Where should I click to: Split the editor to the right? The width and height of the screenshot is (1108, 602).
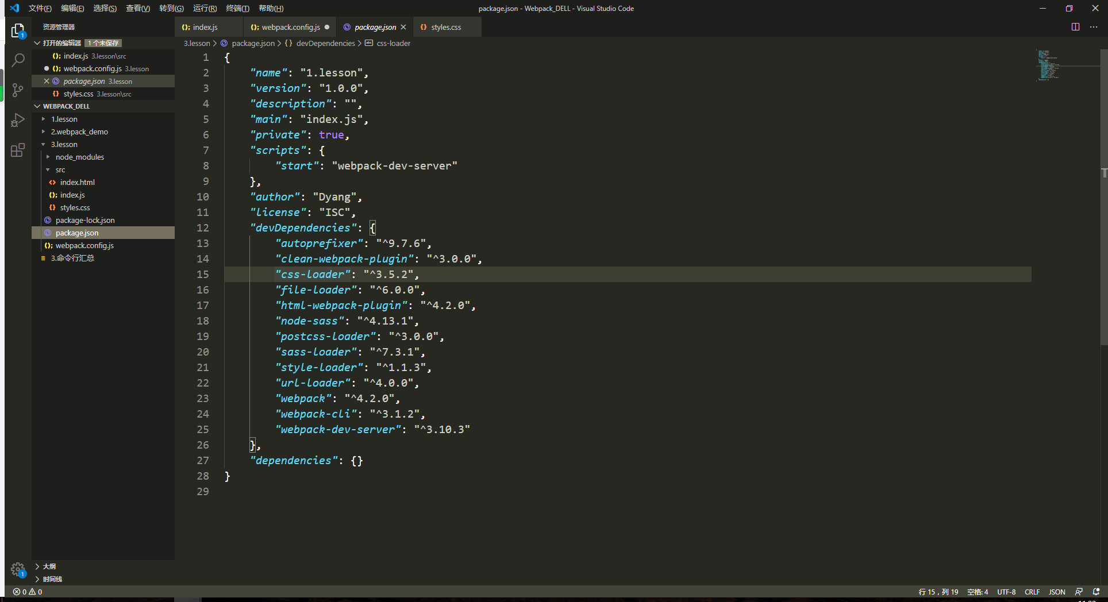[1075, 27]
